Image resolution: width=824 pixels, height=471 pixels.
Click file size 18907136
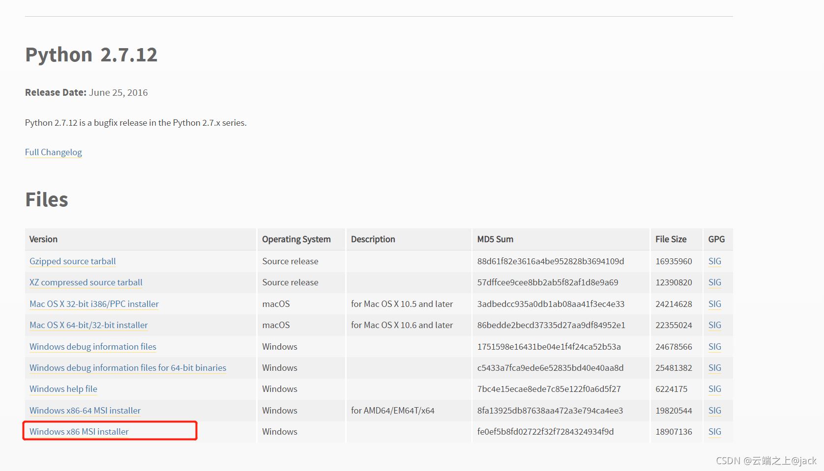[x=674, y=432]
